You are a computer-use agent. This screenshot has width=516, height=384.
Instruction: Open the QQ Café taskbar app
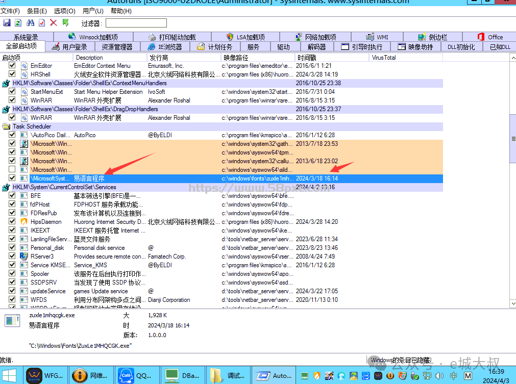pyautogui.click(x=138, y=375)
